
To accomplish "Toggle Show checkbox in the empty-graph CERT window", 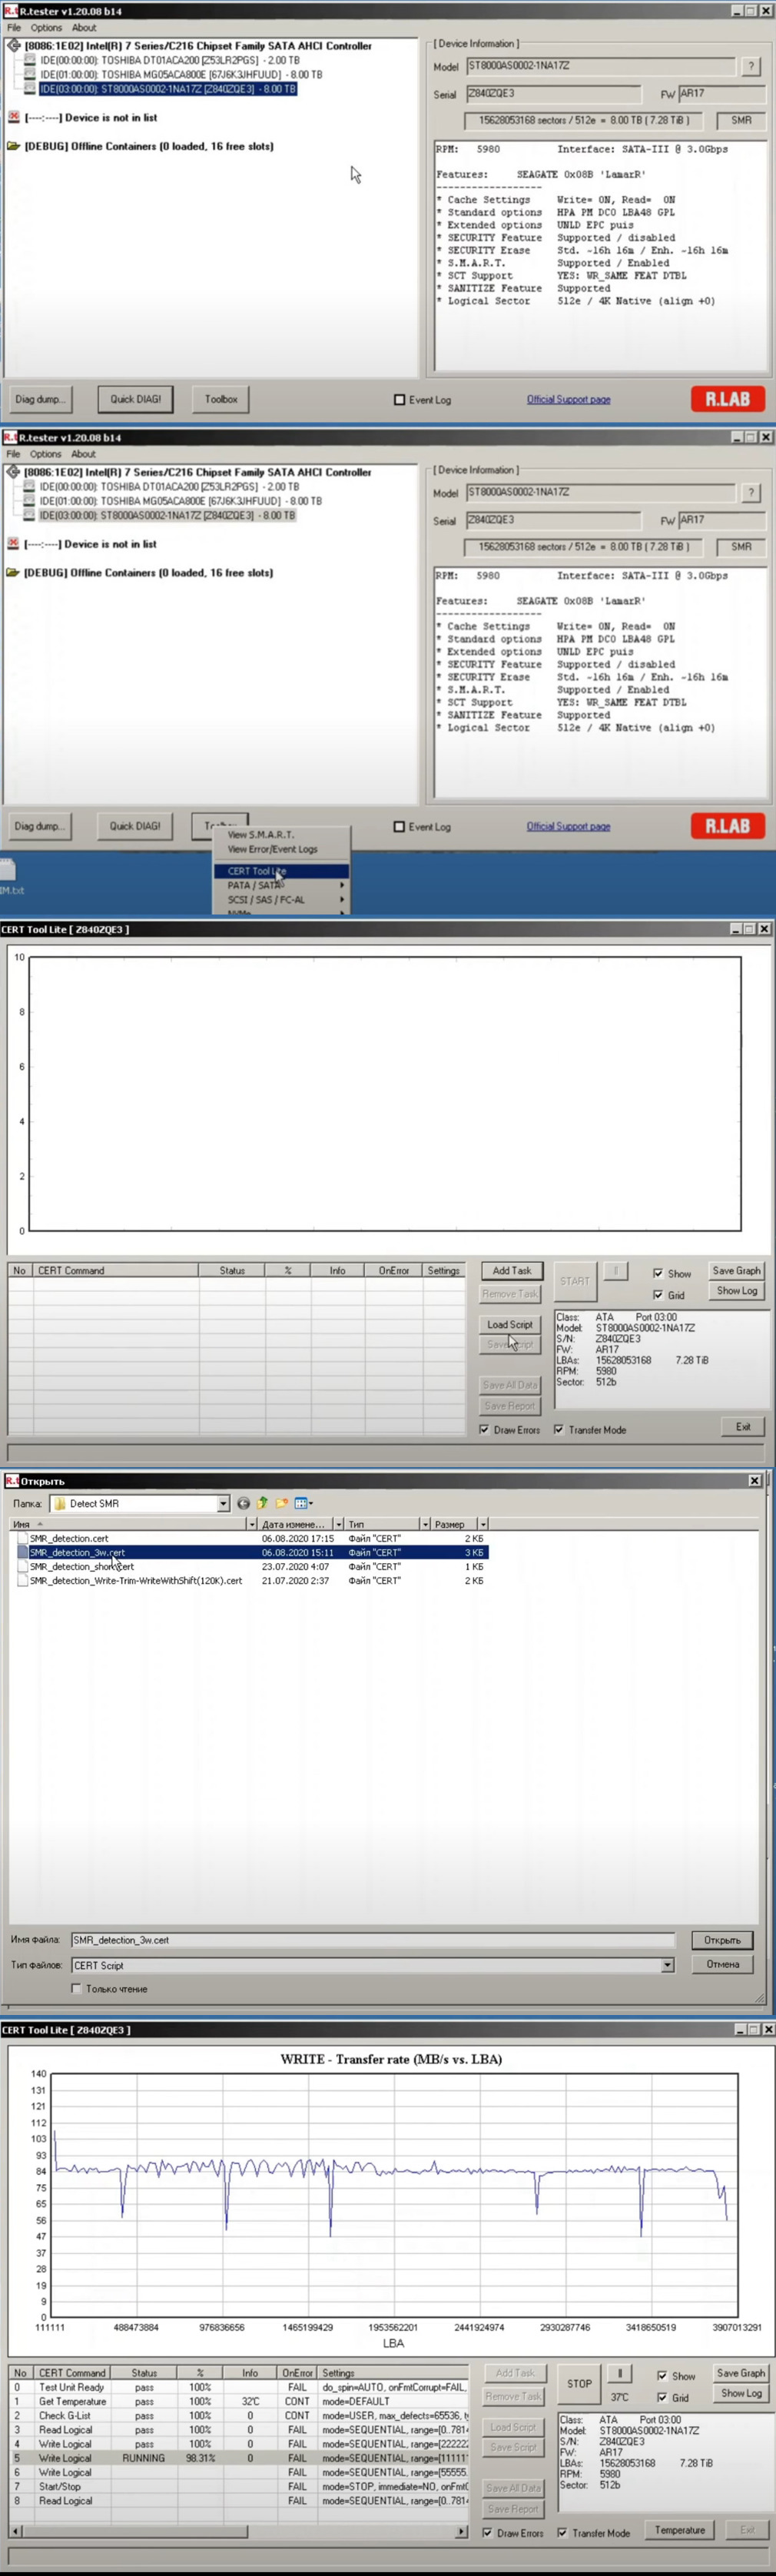I will (x=658, y=1274).
